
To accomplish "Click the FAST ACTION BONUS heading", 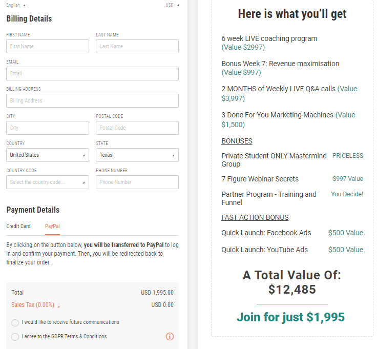I will (255, 217).
